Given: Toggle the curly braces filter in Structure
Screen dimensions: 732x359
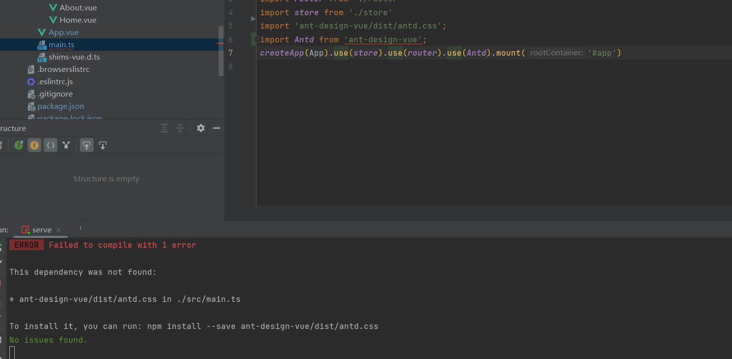Looking at the screenshot, I should [50, 145].
